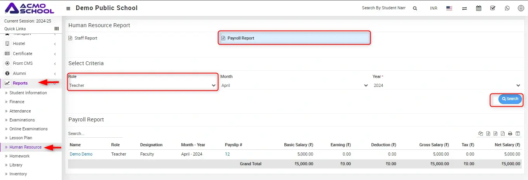Select Human Resource in Reports submenu
The image size is (528, 180).
(x=25, y=147)
